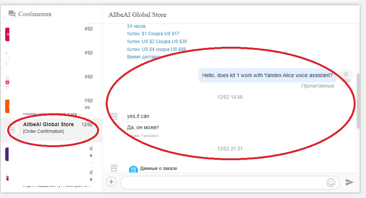
Task: Open the AllbeAI Global Store conversation
Action: [51, 130]
